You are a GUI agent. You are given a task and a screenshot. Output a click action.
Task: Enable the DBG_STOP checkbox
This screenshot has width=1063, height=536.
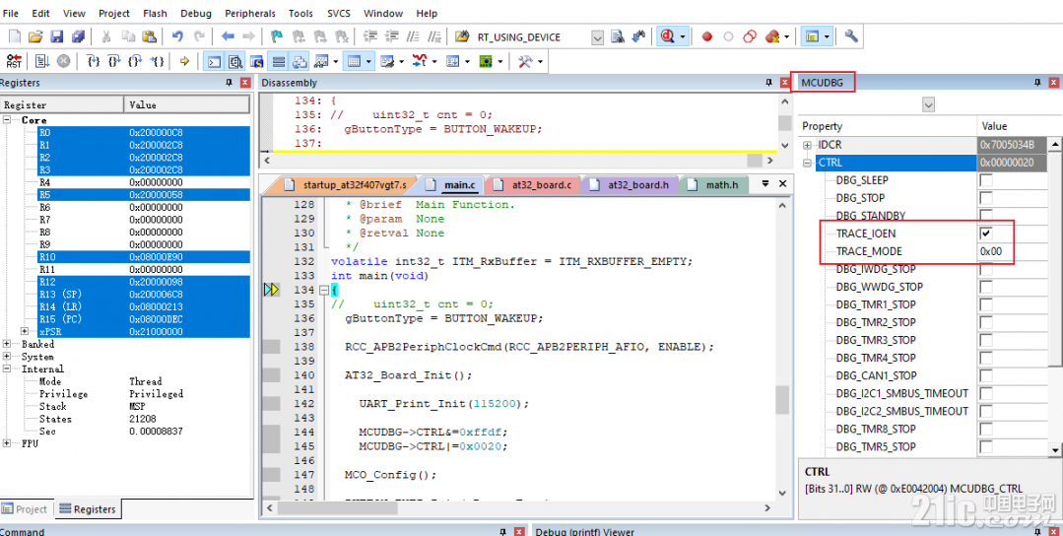click(986, 198)
